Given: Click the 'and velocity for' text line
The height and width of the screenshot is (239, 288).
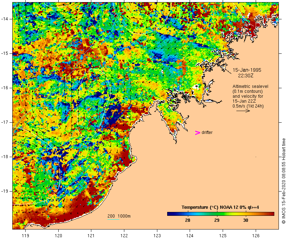Looking at the screenshot, I should (x=248, y=96).
